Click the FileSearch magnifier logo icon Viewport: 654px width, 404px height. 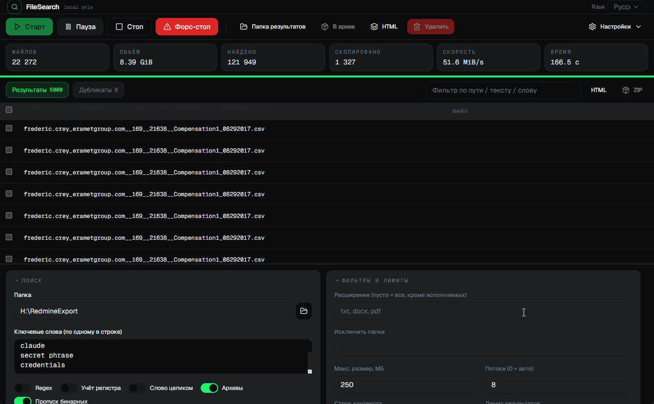(x=15, y=7)
